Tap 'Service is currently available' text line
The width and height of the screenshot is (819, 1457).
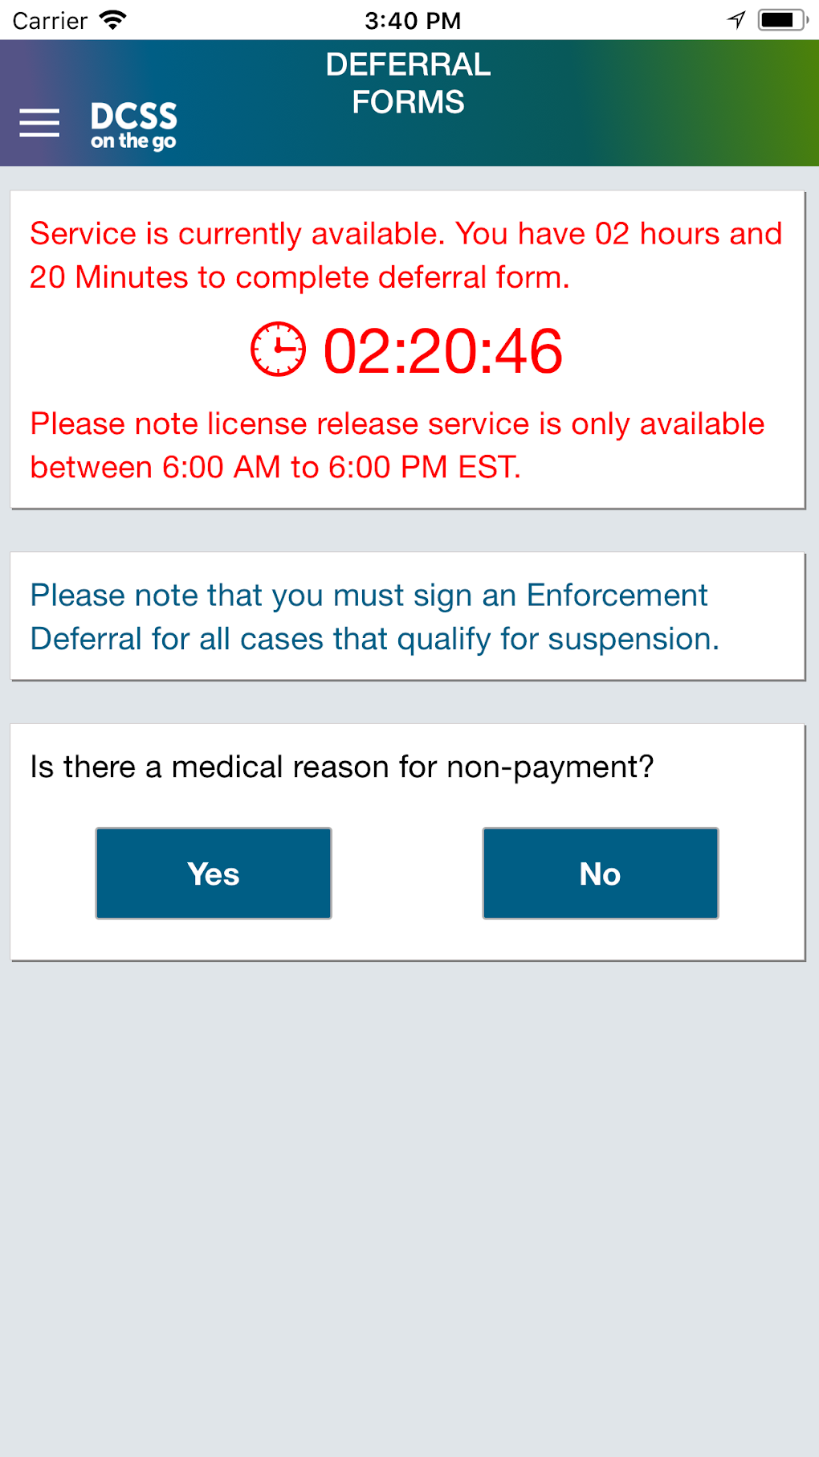pyautogui.click(x=405, y=234)
